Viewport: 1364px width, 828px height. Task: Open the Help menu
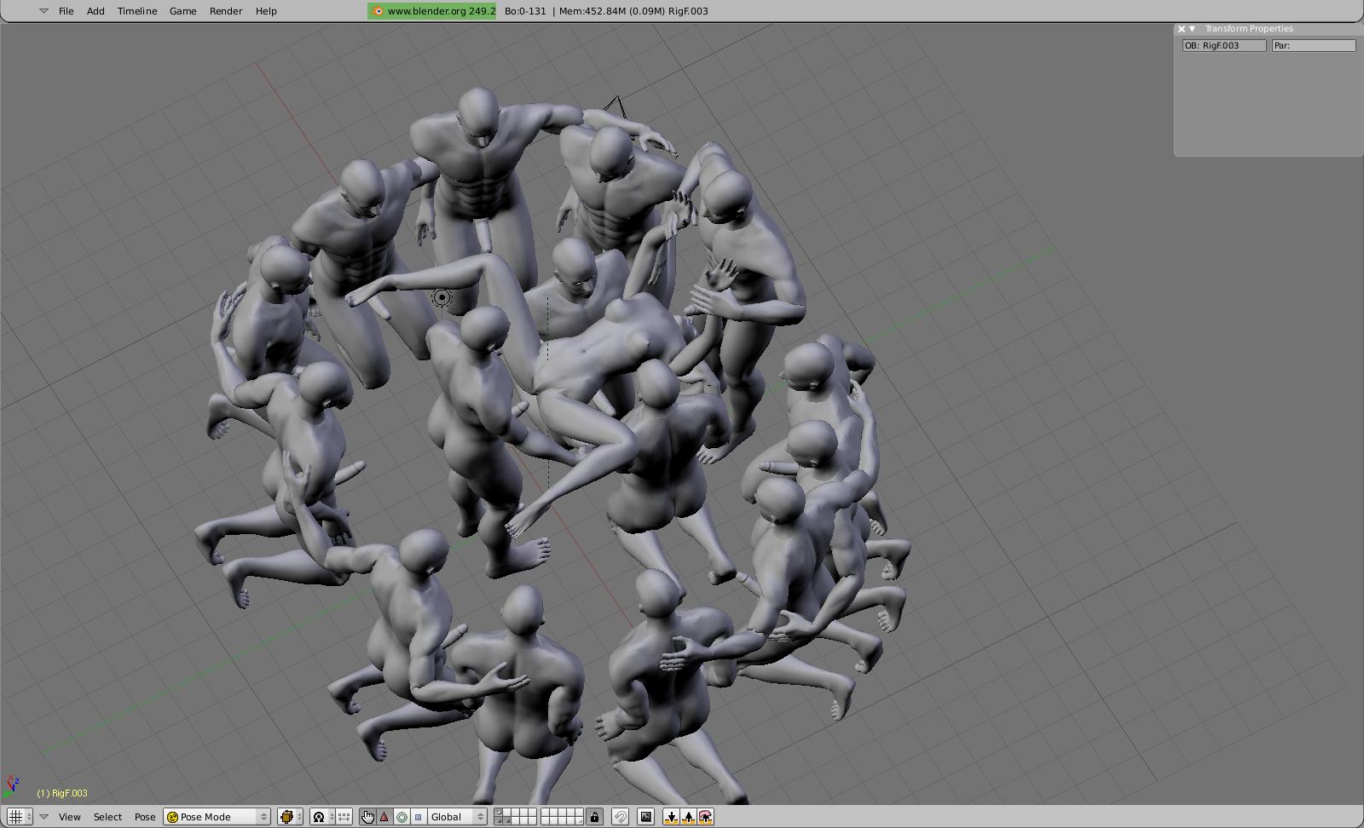[266, 11]
